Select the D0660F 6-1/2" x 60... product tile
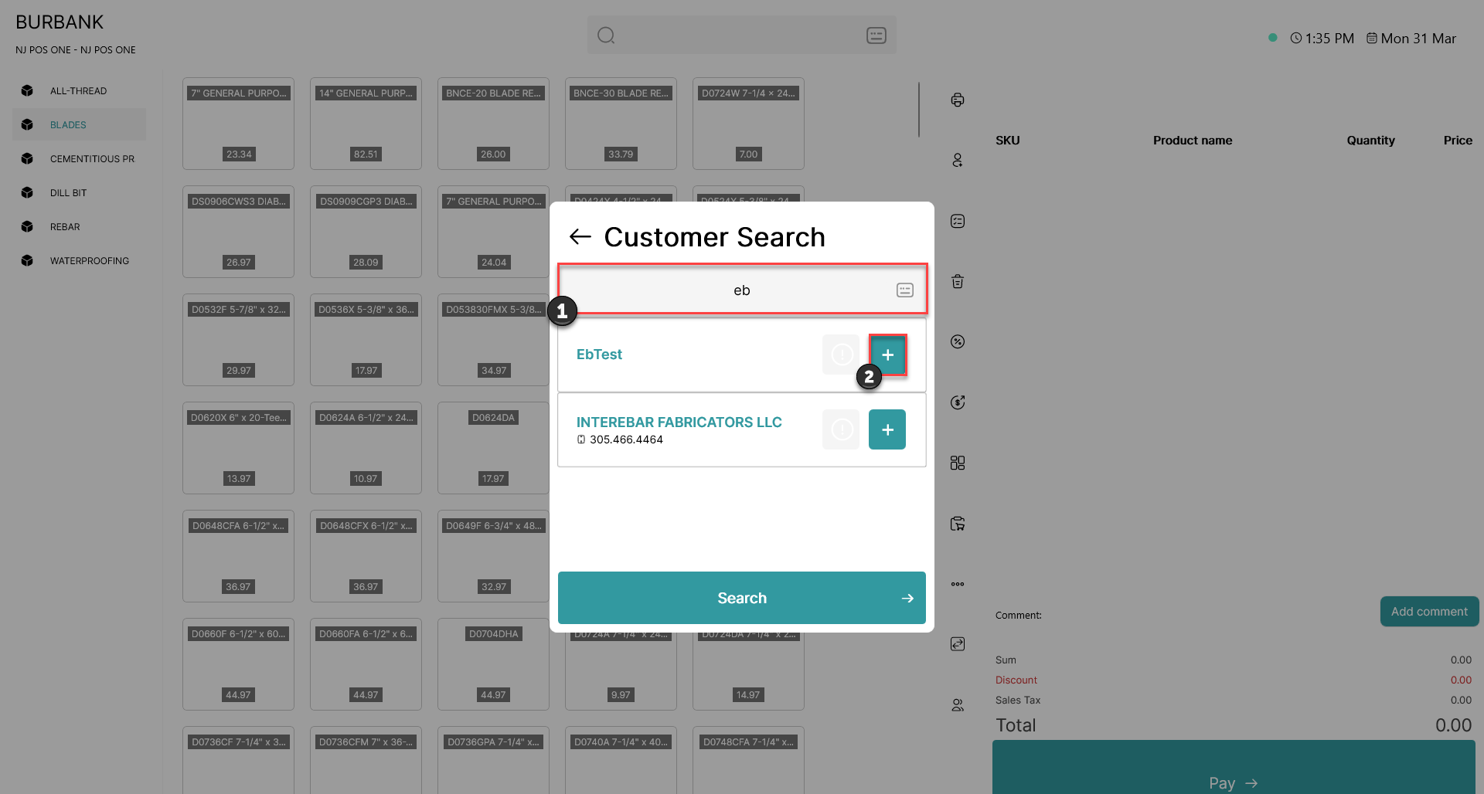 pos(238,664)
